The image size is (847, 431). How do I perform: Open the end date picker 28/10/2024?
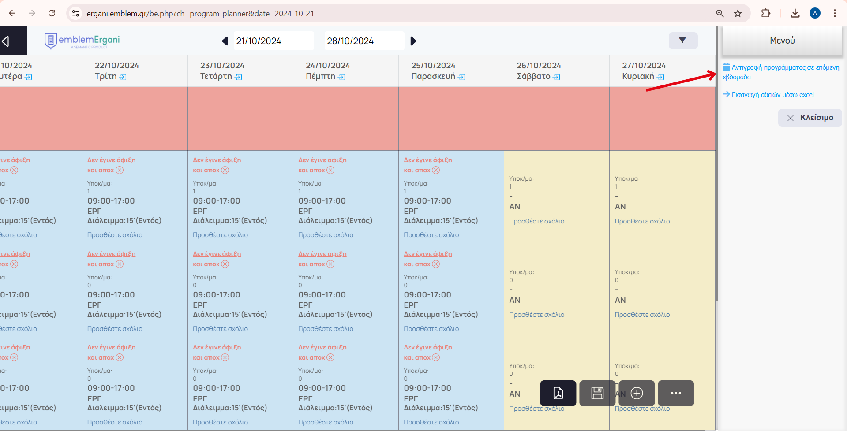point(364,41)
